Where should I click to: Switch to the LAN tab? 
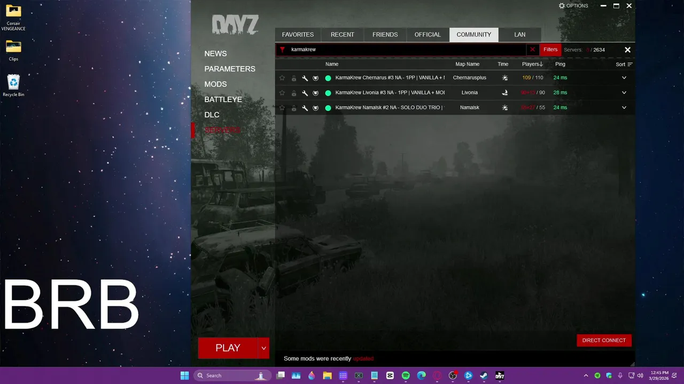(520, 35)
